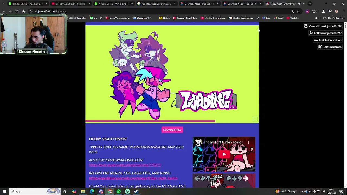Open the YouTube bookmark
347x195 pixels.
click(x=293, y=18)
